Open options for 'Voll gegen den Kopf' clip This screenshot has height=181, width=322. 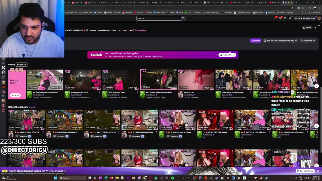pyautogui.click(x=100, y=93)
